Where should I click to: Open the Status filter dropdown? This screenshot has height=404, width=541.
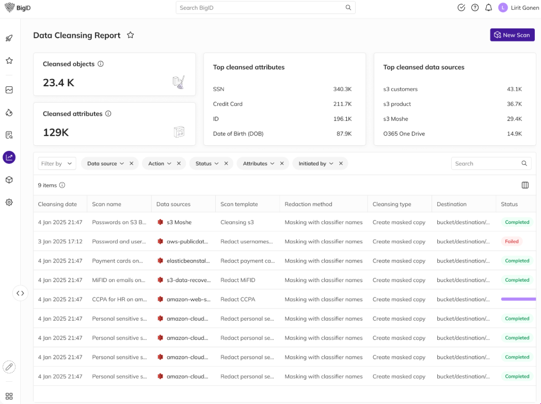207,164
